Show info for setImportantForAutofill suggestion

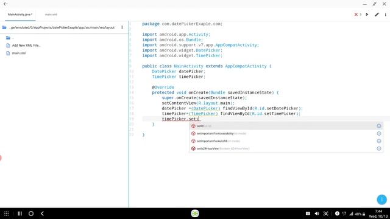click(379, 141)
